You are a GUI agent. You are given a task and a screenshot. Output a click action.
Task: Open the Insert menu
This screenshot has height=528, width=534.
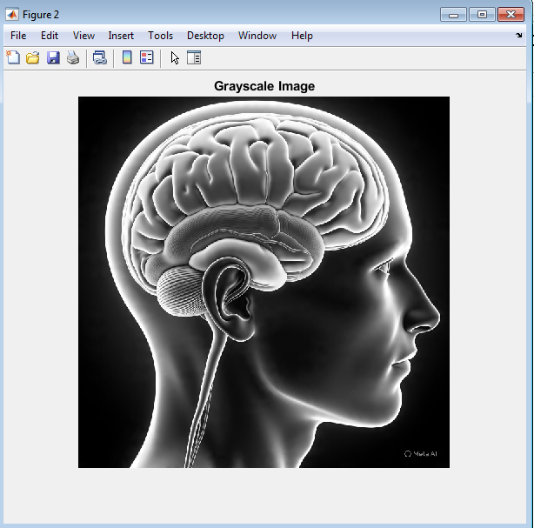(121, 36)
